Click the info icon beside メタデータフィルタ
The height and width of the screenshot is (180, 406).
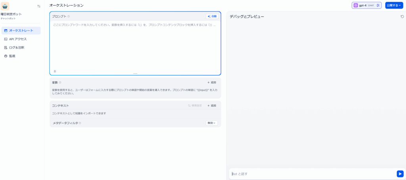[x=80, y=123]
